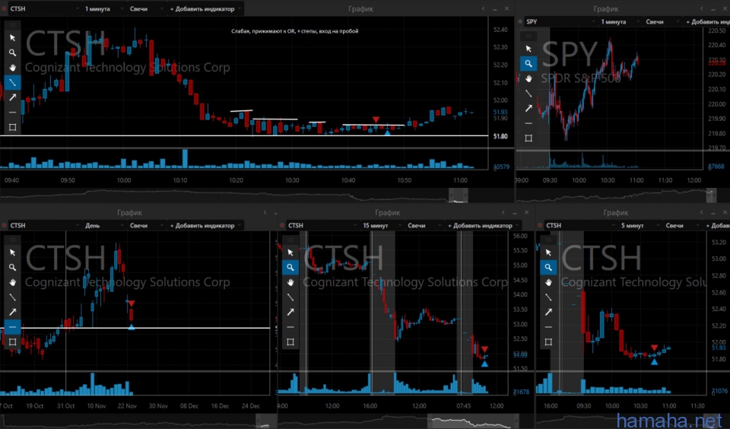Viewport: 730px width, 429px height.
Task: Select the horizontal line tool in CTSH 5 минут chart
Action: [x=548, y=327]
